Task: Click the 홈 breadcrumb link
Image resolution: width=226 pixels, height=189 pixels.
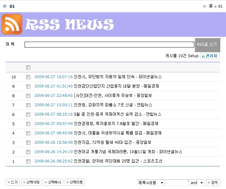Action: click(211, 6)
